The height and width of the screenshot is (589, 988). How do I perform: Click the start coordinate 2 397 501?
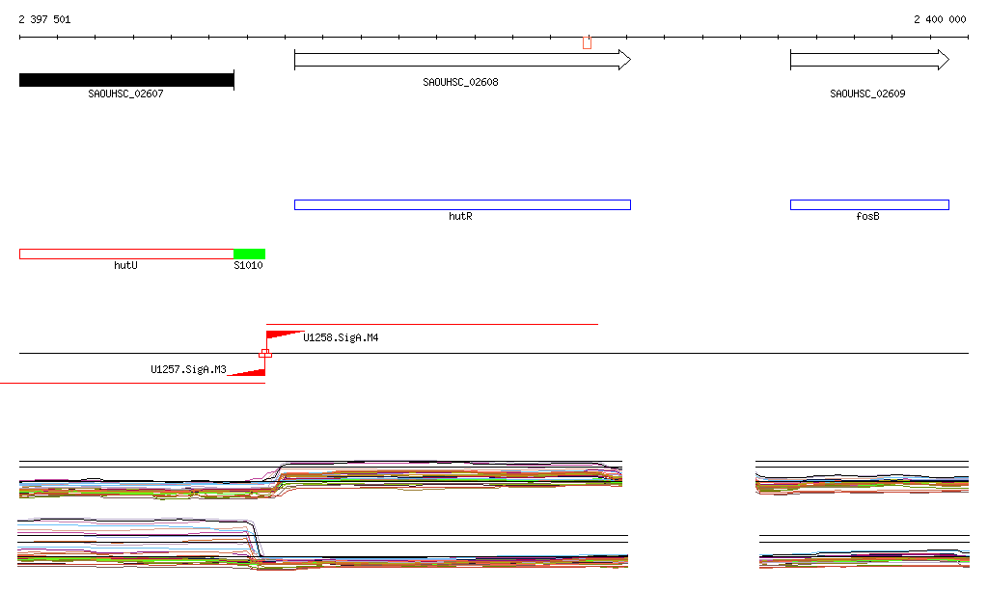tap(44, 19)
